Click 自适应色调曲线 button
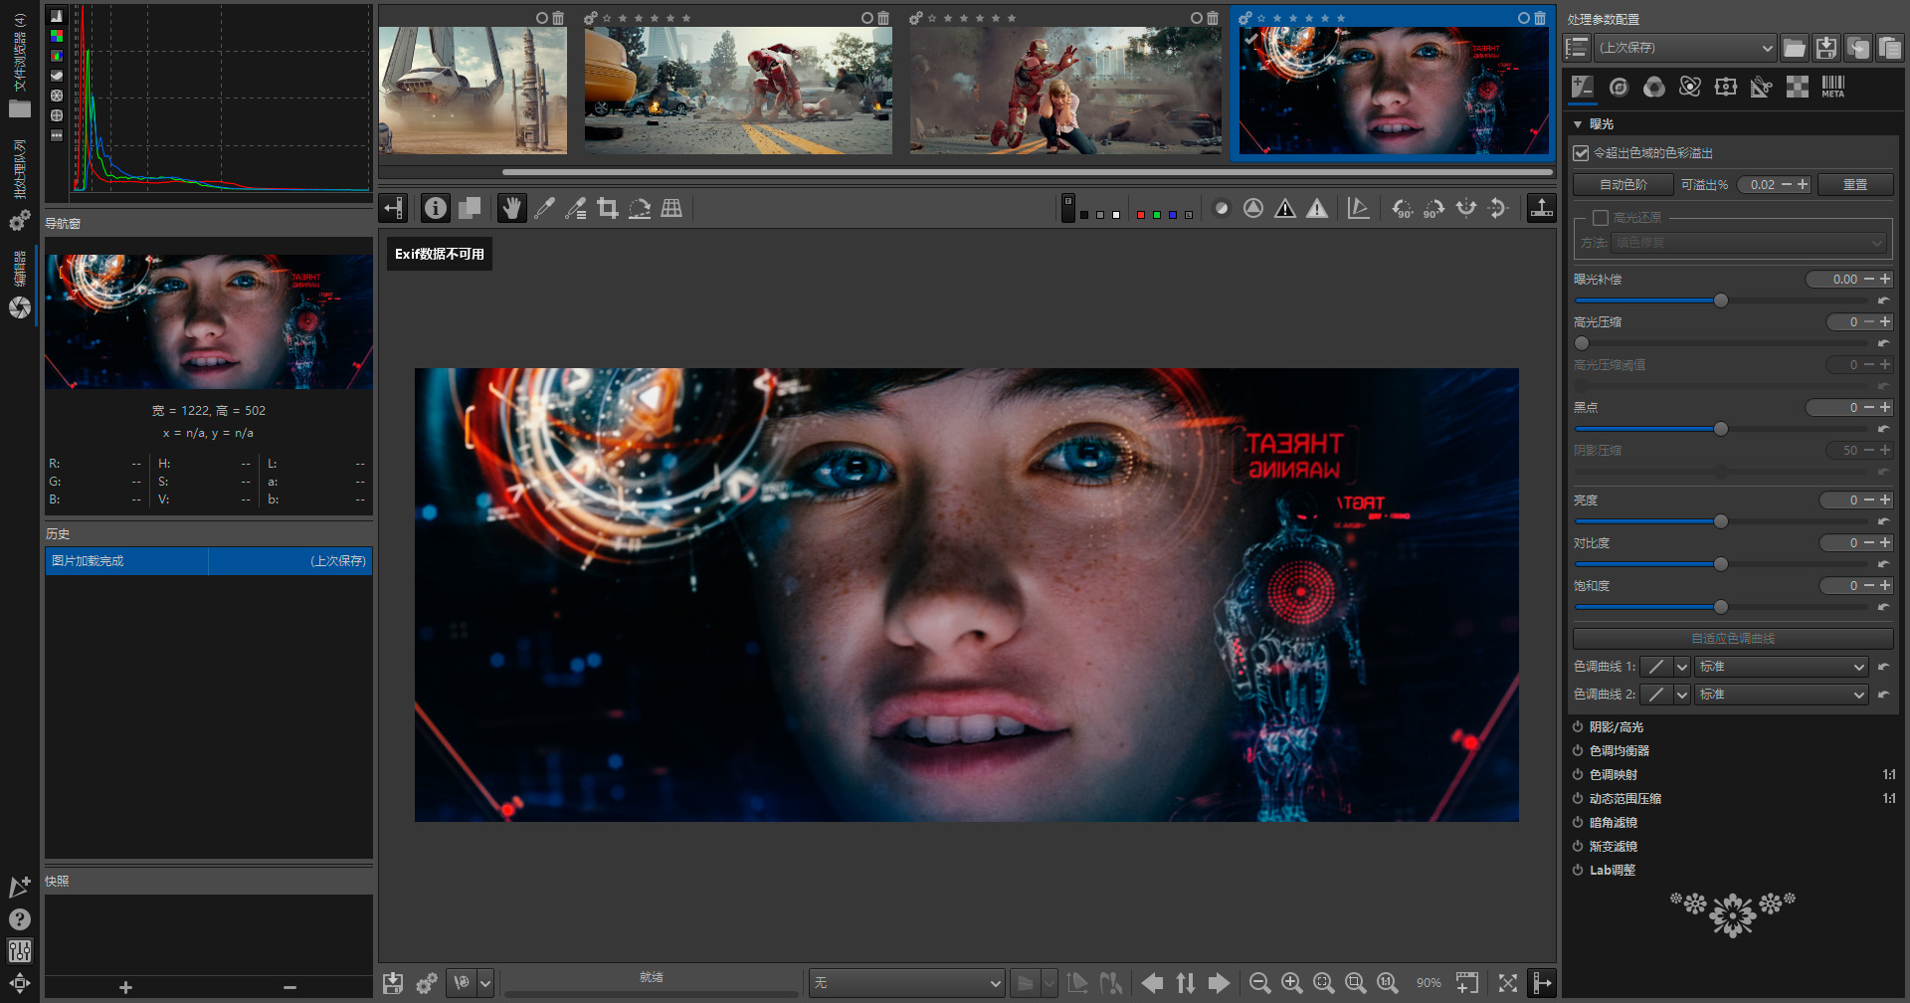1910x1003 pixels. click(x=1732, y=639)
